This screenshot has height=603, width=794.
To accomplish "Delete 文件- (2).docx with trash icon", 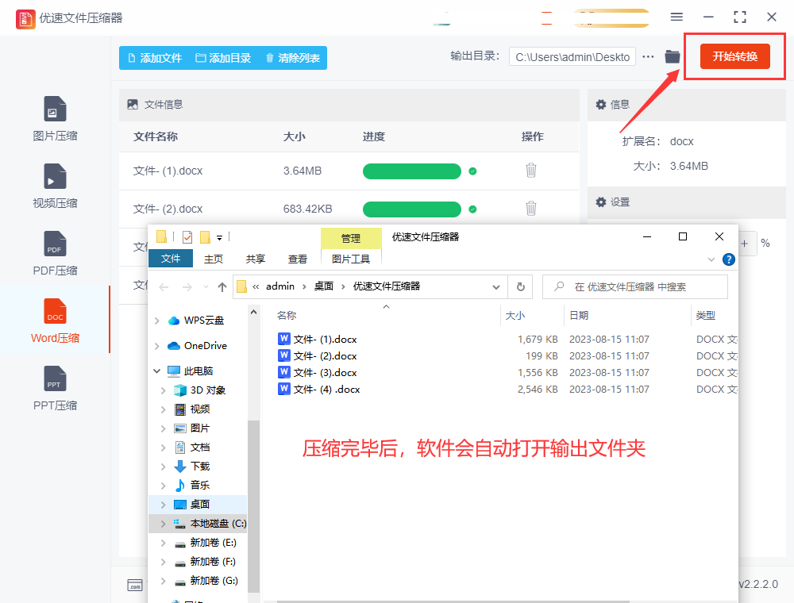I will tap(530, 209).
